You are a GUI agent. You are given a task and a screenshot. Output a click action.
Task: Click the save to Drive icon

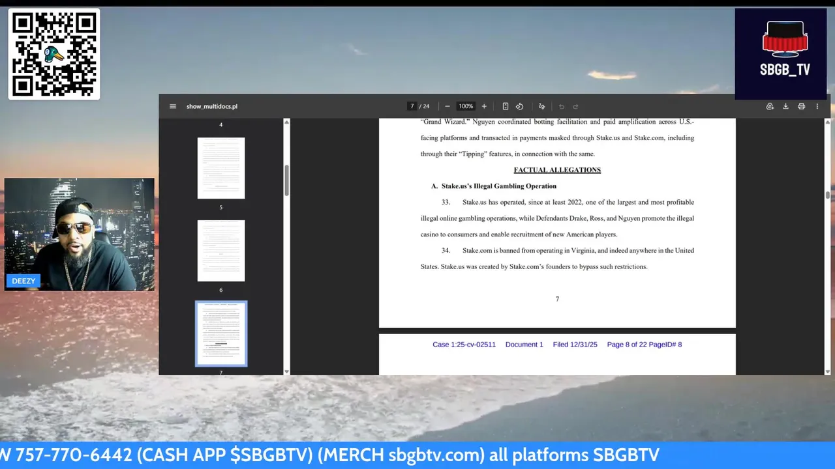(770, 106)
